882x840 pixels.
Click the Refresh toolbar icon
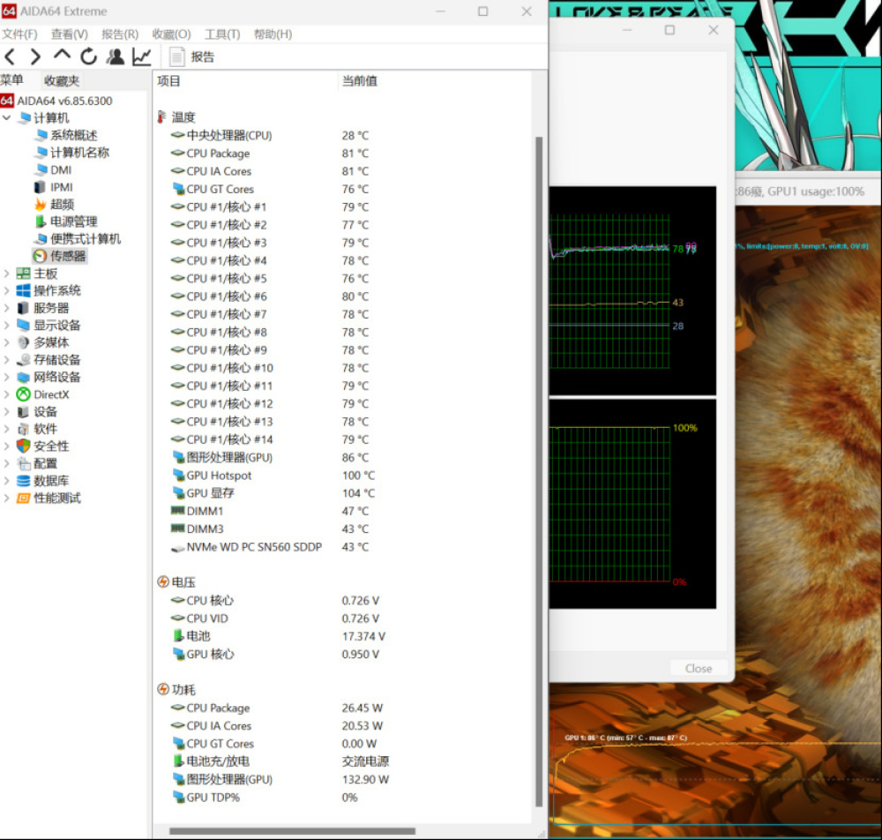point(88,57)
